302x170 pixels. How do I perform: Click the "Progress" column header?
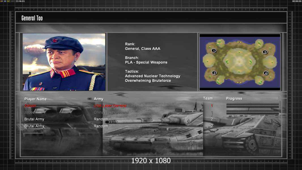(x=234, y=99)
